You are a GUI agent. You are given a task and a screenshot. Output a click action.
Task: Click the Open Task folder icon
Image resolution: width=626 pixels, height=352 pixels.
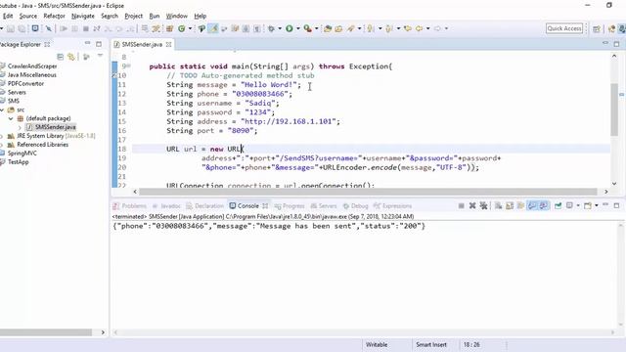coord(338,28)
